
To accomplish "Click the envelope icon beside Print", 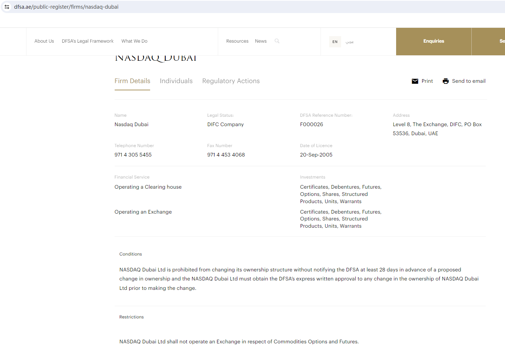I will click(x=415, y=81).
